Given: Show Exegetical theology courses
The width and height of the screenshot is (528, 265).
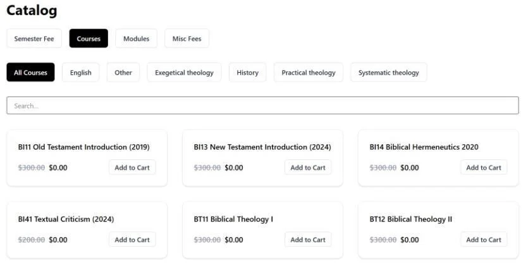Looking at the screenshot, I should pos(184,72).
